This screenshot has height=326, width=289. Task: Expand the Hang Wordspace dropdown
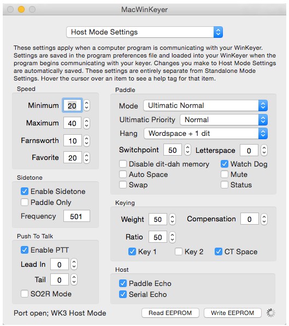point(205,133)
